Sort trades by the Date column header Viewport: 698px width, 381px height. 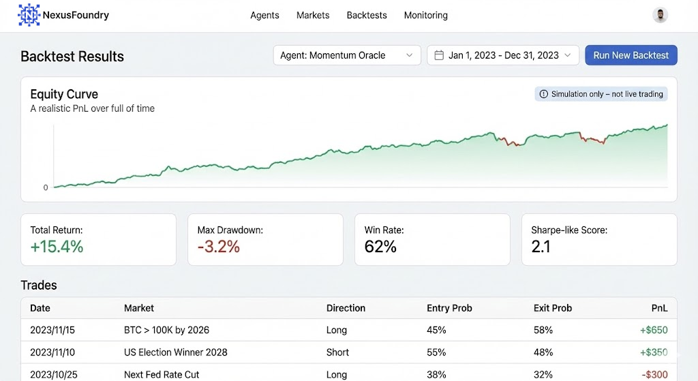40,308
